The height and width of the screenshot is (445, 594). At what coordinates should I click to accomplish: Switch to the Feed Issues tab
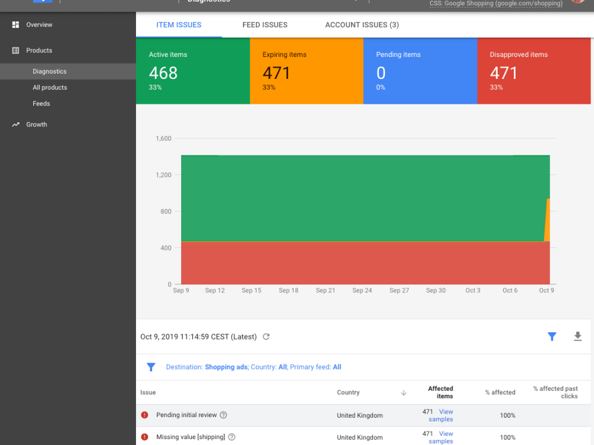coord(265,25)
